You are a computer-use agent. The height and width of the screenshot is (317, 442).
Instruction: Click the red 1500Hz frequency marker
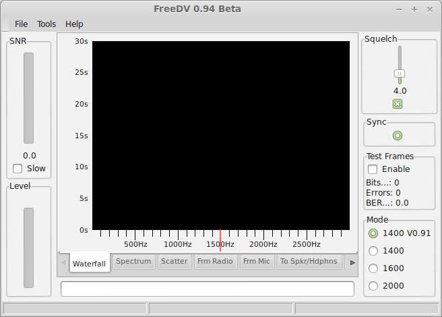pyautogui.click(x=220, y=241)
